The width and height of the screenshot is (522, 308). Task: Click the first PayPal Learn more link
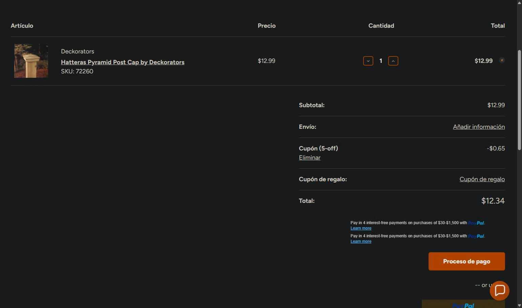[361, 228]
